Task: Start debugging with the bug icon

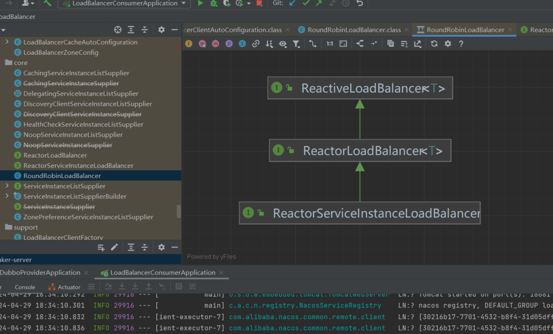Action: [214, 3]
